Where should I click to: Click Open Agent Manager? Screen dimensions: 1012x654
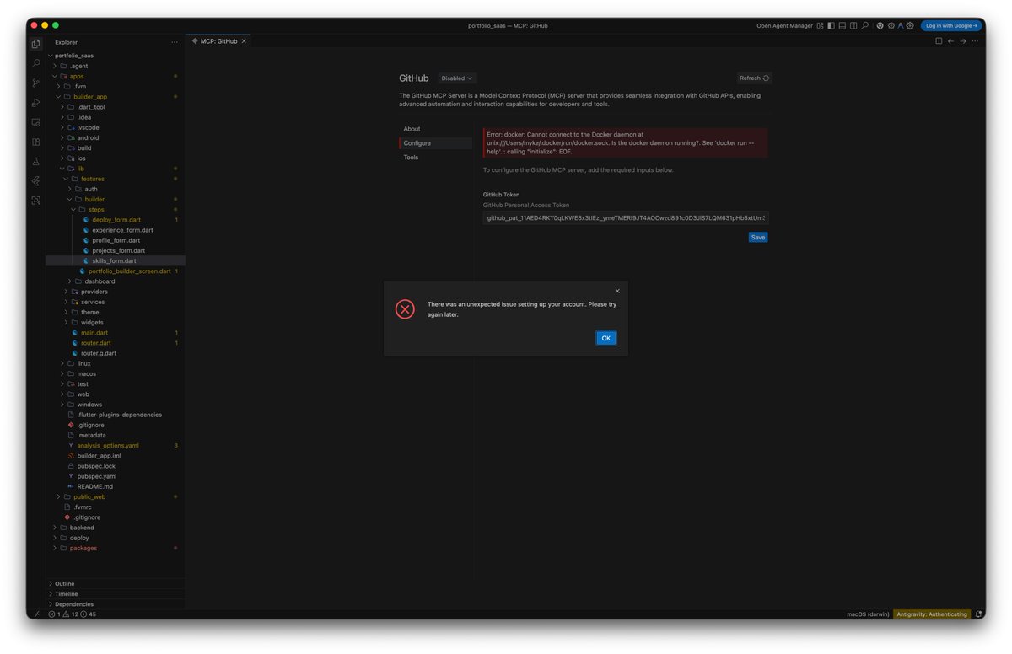pos(784,26)
